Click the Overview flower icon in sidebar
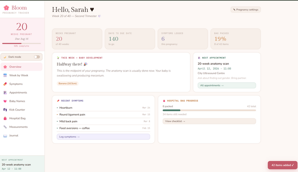 5,67
